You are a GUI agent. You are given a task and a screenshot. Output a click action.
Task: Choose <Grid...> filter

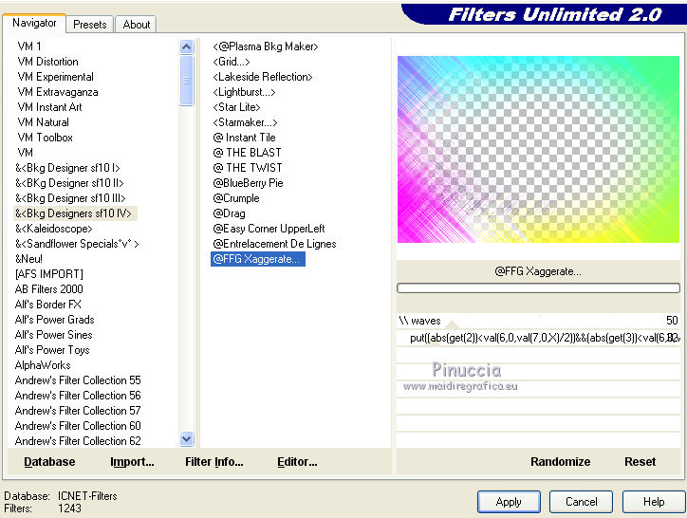(x=232, y=62)
